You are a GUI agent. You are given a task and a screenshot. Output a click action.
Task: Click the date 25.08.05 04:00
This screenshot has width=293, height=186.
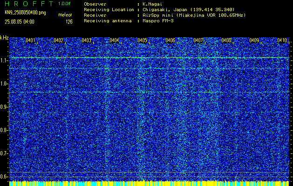click(20, 22)
